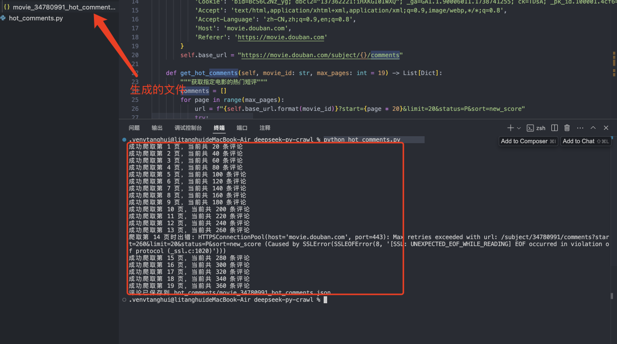Open the terminal launch profile dropdown arrow
Image resolution: width=617 pixels, height=344 pixels.
519,128
